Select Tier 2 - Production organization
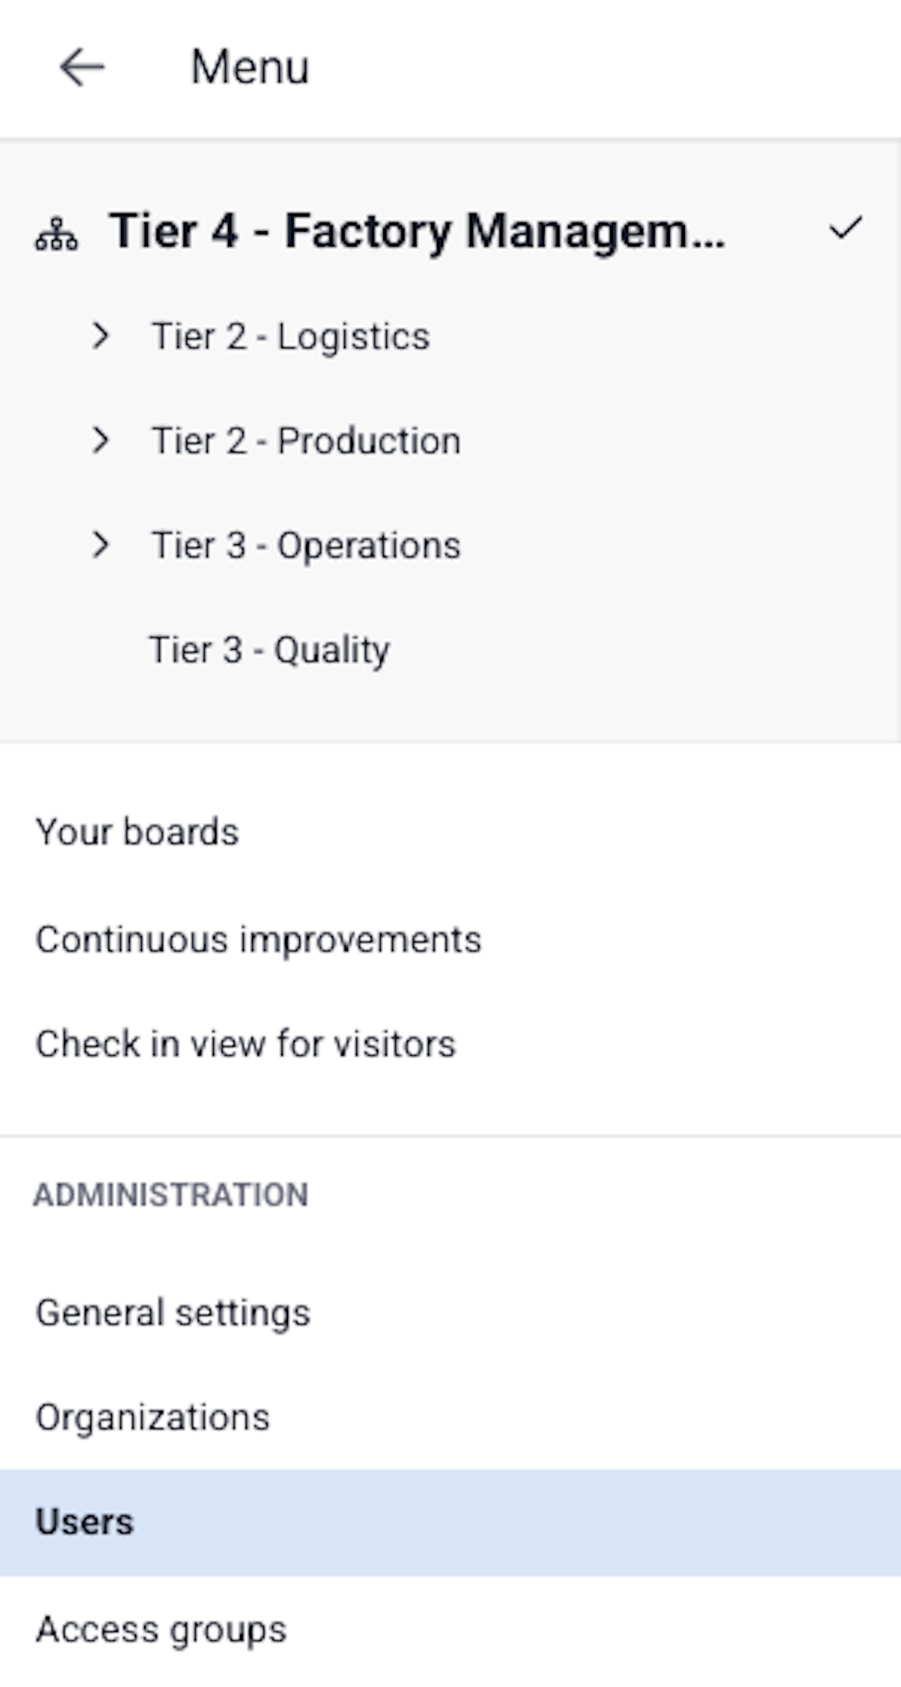901x1687 pixels. coord(306,441)
